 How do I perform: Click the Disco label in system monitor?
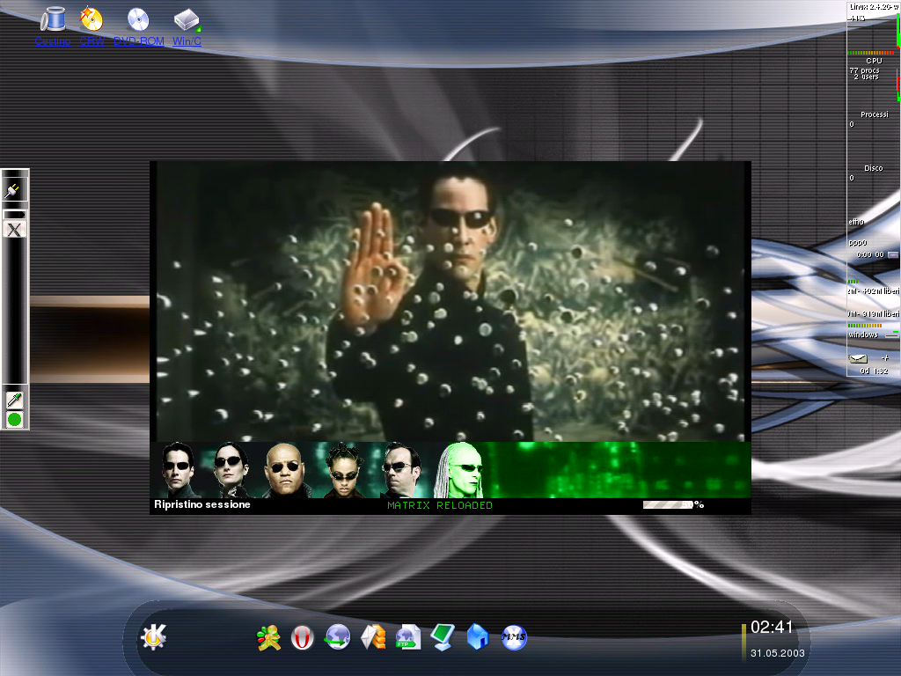pyautogui.click(x=873, y=168)
